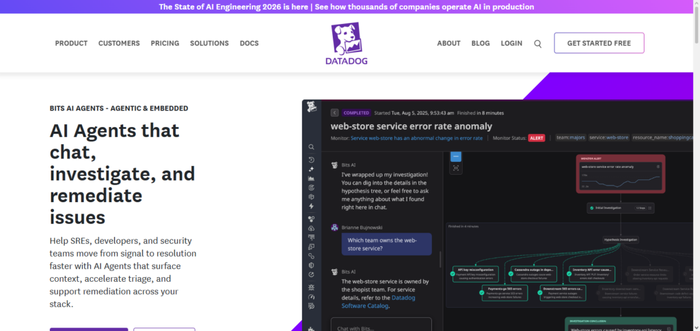Click the Investigation Conclusion green card

(621, 324)
